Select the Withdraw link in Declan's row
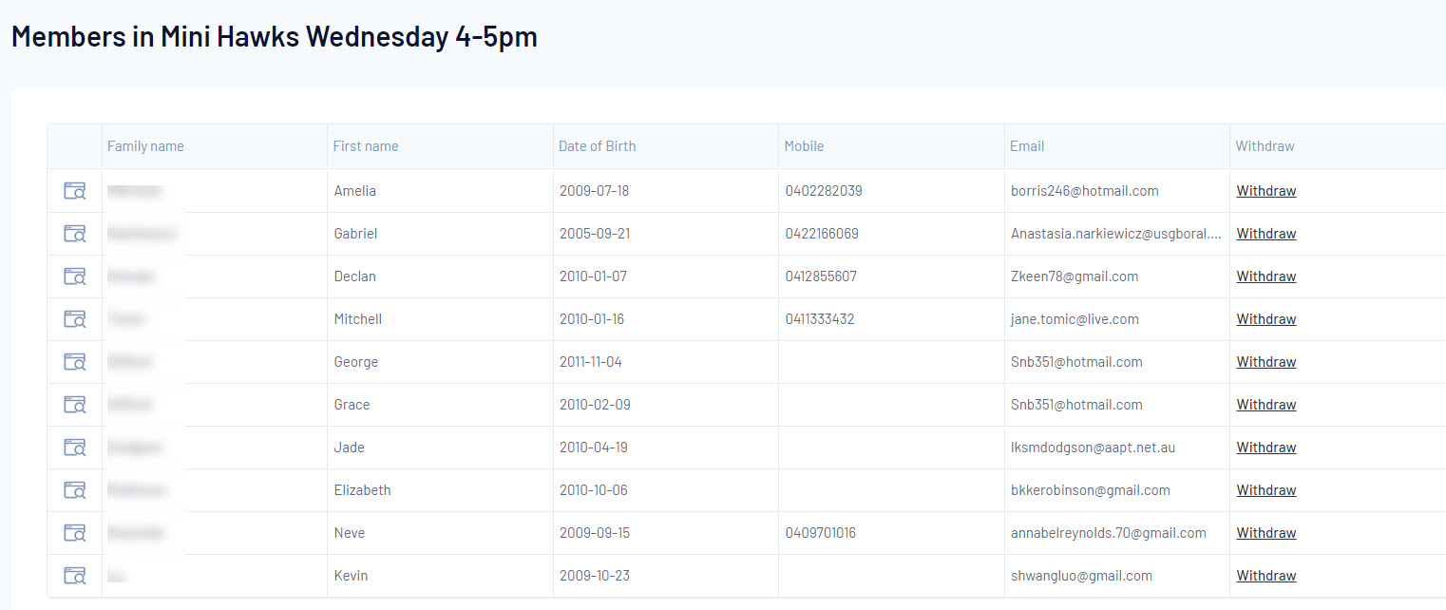Viewport: 1446px width, 610px height. [1266, 276]
